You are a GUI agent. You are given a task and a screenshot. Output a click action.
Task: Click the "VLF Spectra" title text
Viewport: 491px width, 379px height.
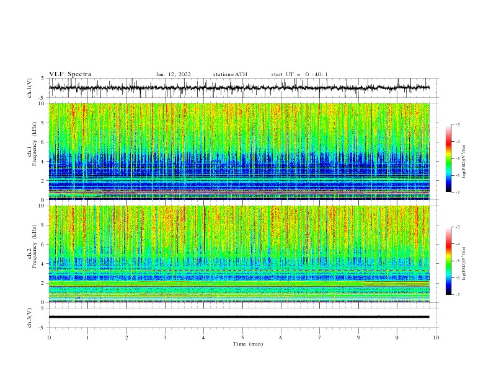click(x=70, y=74)
